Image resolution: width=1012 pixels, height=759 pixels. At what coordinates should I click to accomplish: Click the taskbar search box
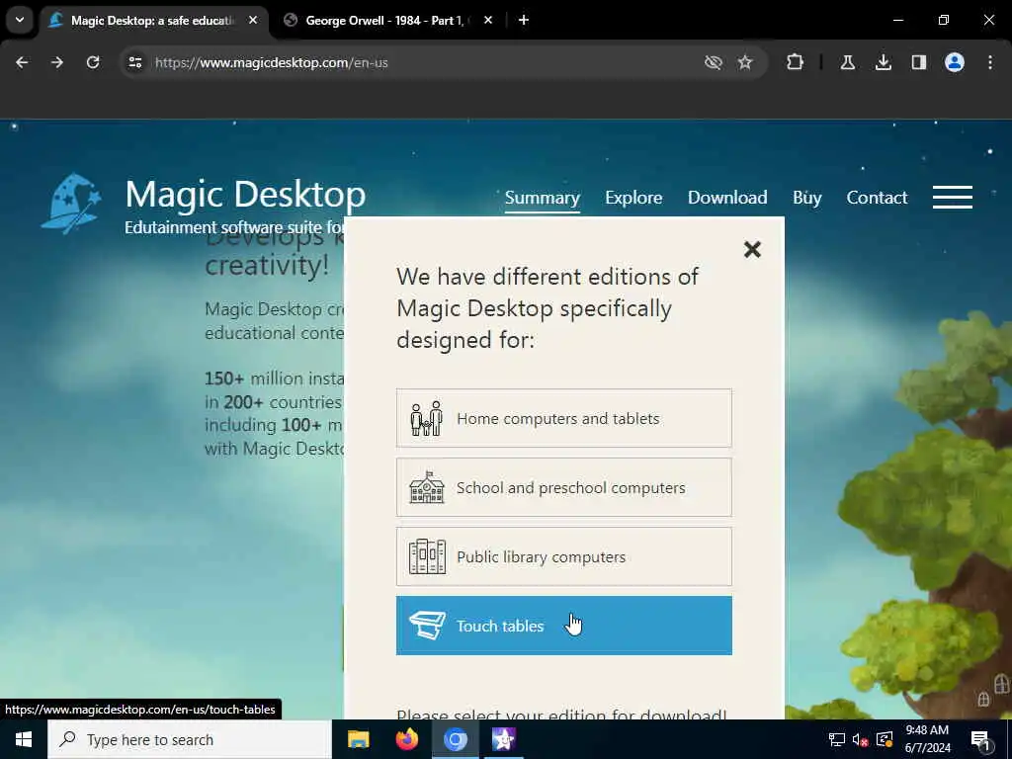pyautogui.click(x=190, y=739)
